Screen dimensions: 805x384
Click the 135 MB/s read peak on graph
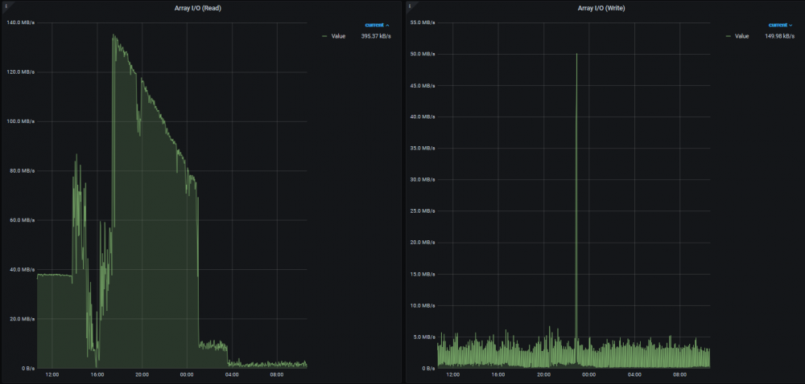point(114,35)
